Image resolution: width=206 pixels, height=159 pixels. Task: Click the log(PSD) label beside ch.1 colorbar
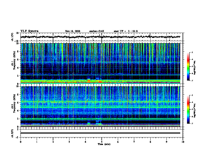click(195, 68)
